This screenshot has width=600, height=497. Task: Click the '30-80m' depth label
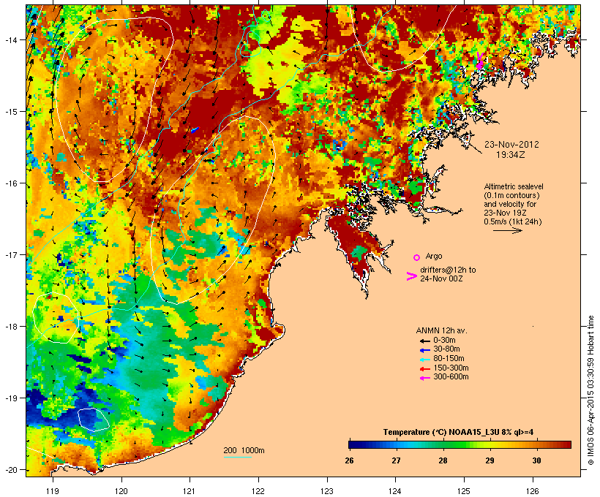446,349
